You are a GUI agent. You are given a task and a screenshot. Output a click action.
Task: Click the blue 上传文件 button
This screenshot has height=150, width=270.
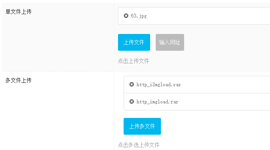134,42
